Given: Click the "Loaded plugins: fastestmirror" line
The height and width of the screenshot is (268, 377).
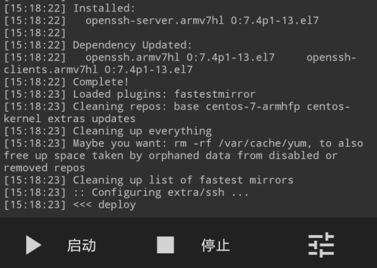Looking at the screenshot, I should point(130,94).
